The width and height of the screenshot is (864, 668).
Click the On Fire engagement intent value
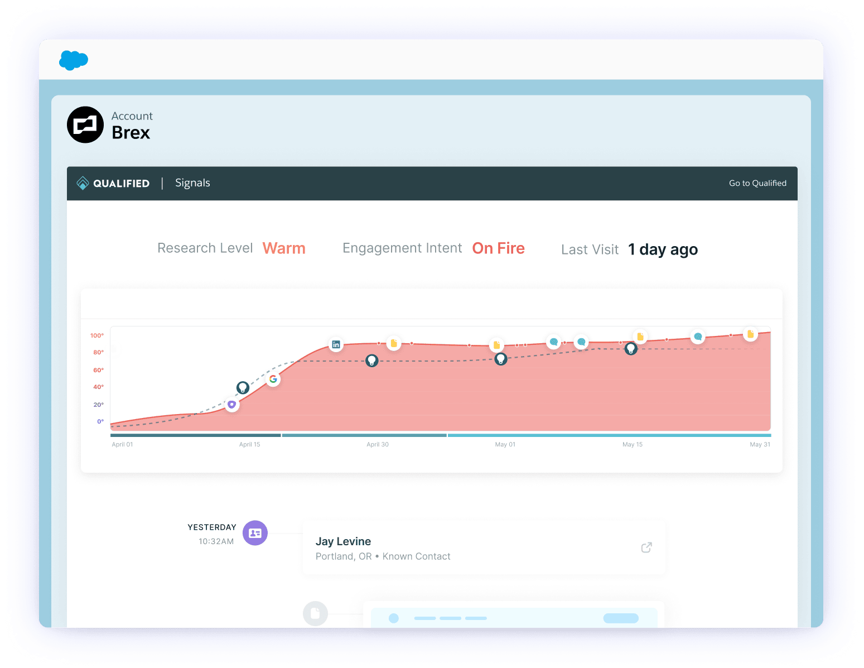pyautogui.click(x=498, y=248)
